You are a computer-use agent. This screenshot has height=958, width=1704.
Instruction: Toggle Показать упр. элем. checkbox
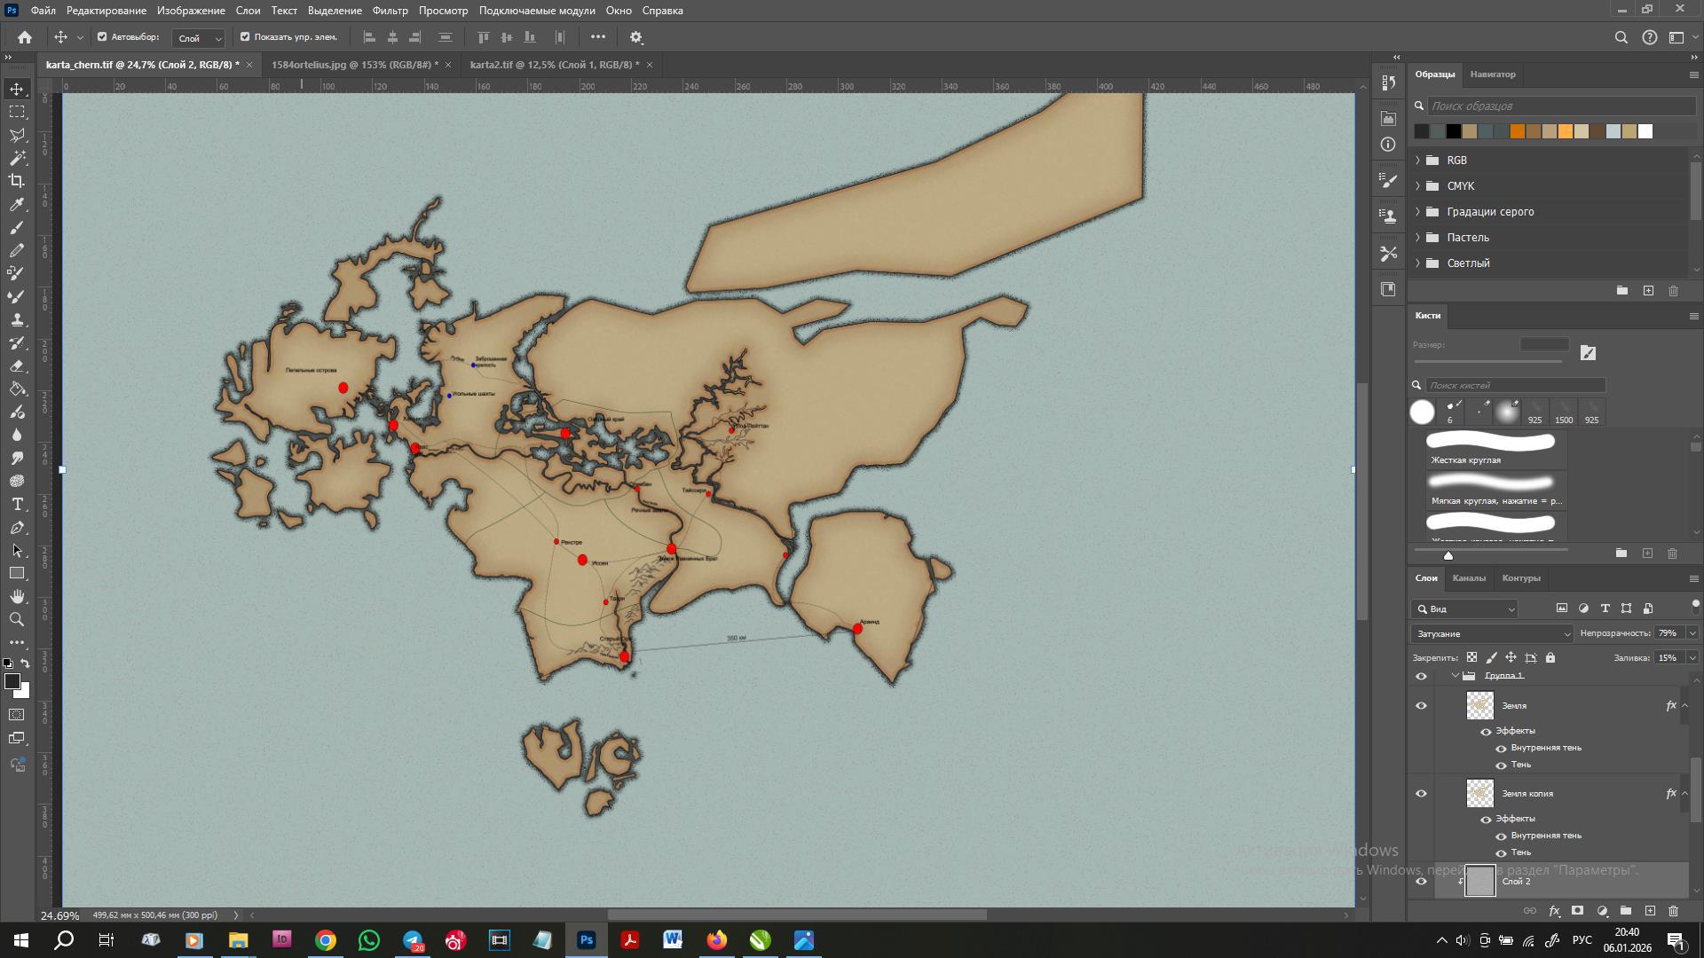(x=245, y=37)
